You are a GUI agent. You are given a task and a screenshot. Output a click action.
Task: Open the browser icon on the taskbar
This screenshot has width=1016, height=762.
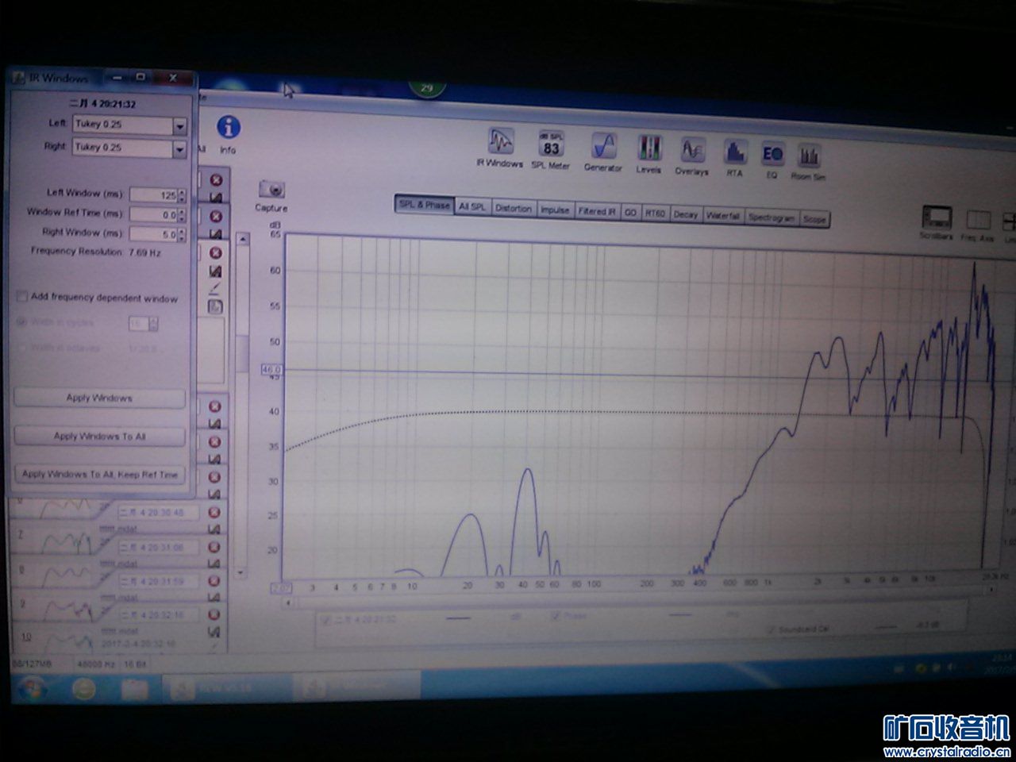(x=83, y=688)
